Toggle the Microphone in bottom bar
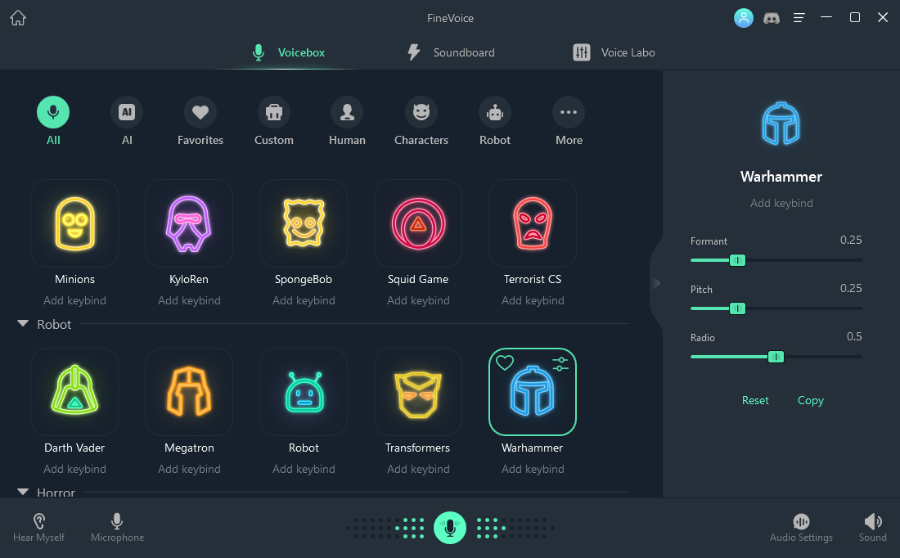900x558 pixels. (117, 528)
